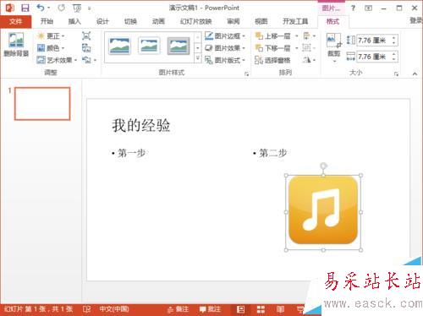The image size is (423, 316).
Task: Switch to the Insert (插入) tab
Action: click(74, 21)
